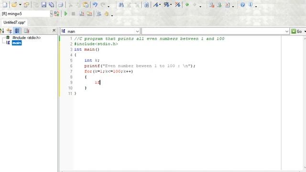Image resolution: width=306 pixels, height=172 pixels.
Task: Open the help toolbar options arrow
Action: click(x=256, y=6)
